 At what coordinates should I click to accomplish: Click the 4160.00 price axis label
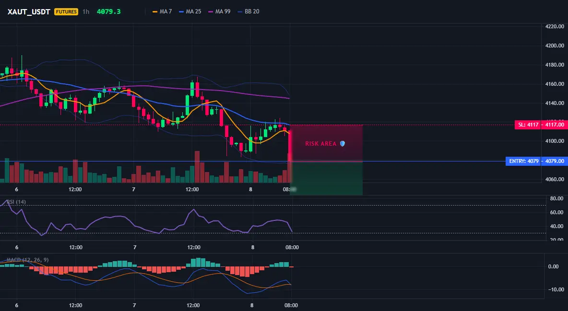pos(555,84)
